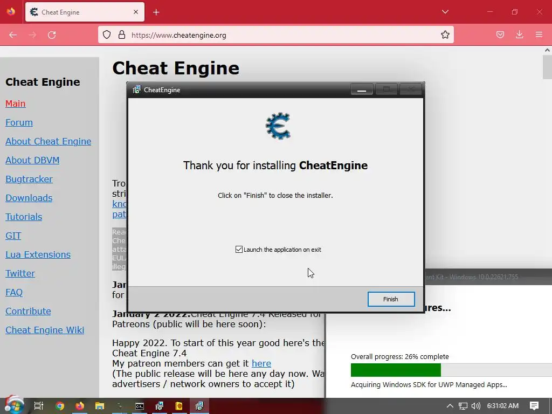Click the yellow app icon on taskbar
This screenshot has height=414, width=552.
coord(179,406)
